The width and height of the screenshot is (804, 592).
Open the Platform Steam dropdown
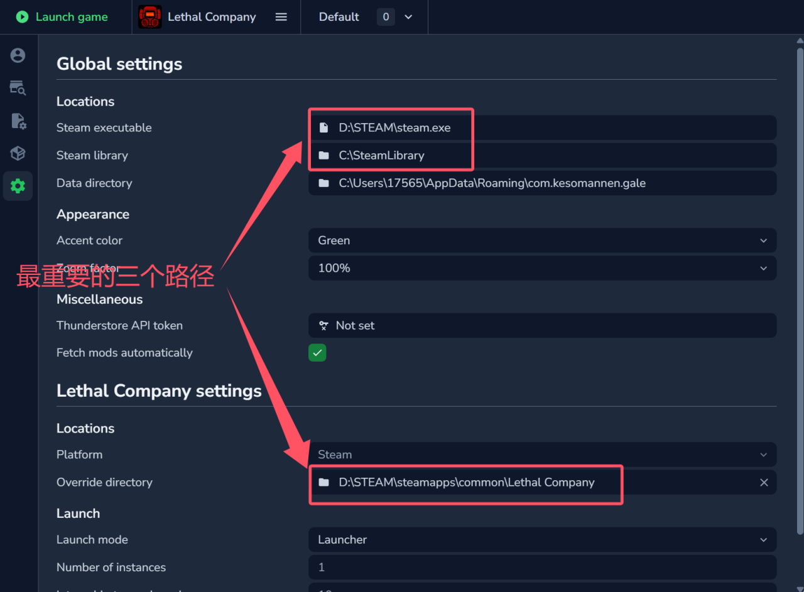(542, 455)
